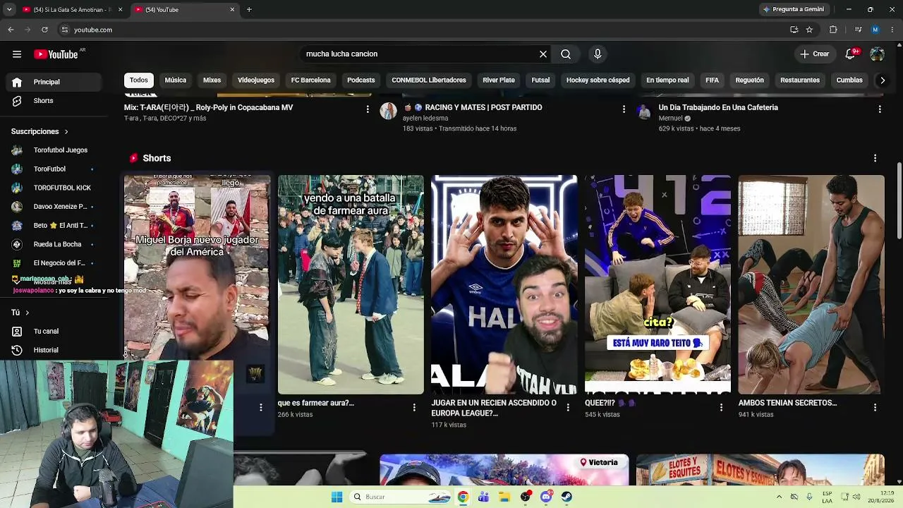Clear the search box with the X
The width and height of the screenshot is (903, 508).
point(543,54)
